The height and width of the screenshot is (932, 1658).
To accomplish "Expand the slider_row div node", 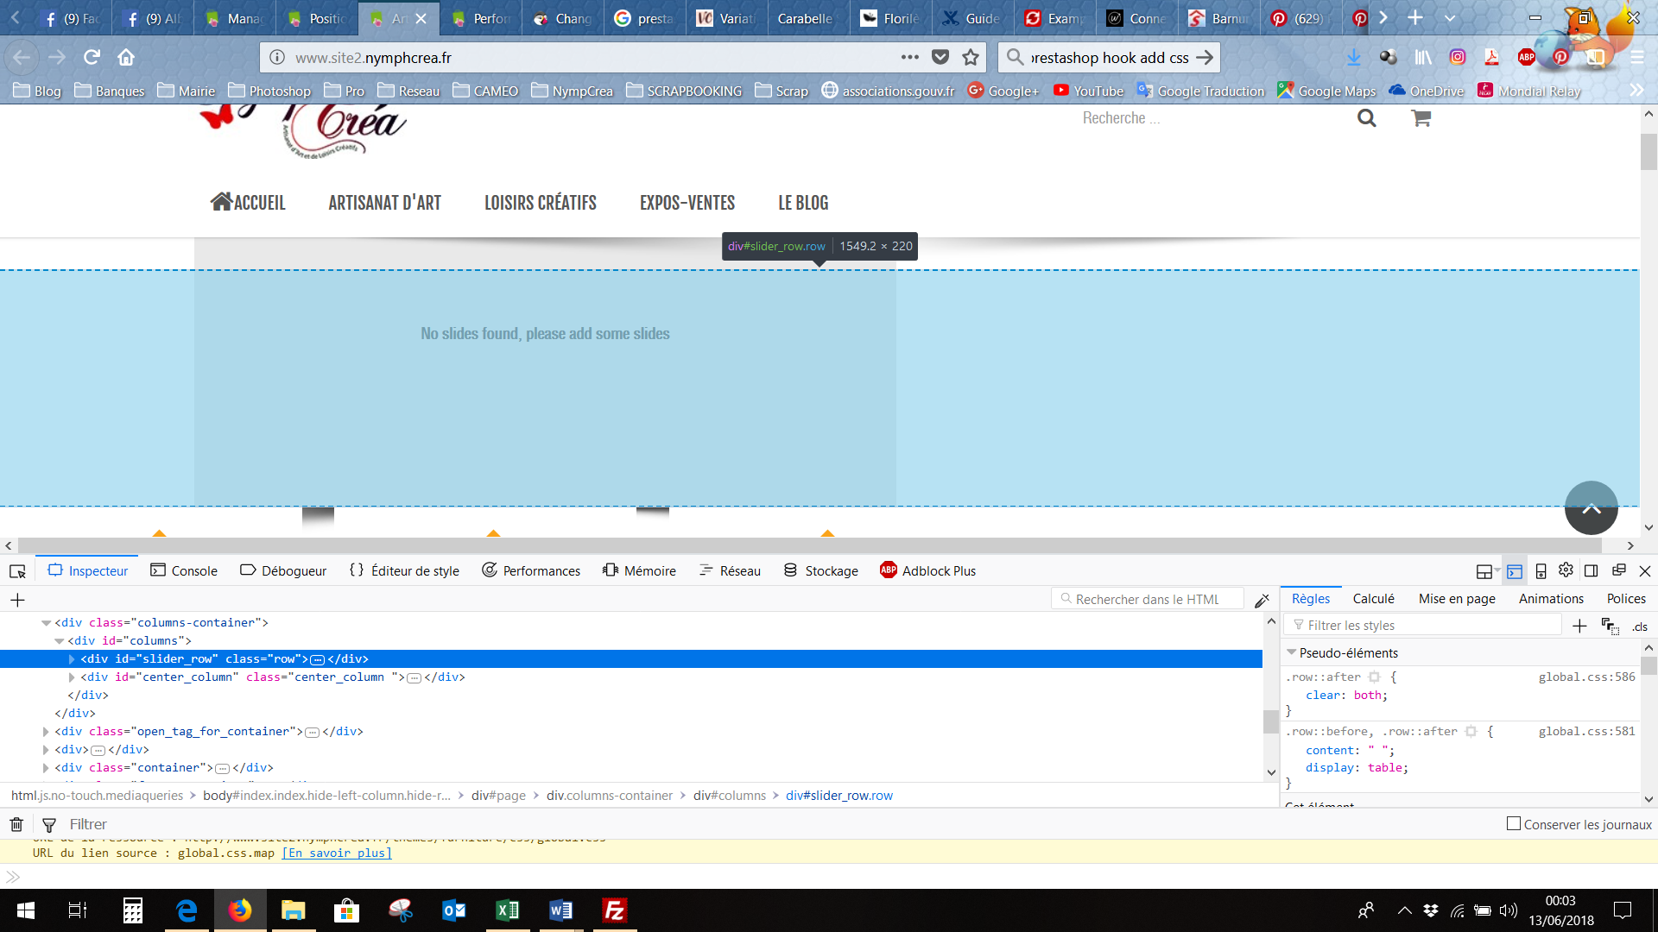I will pyautogui.click(x=72, y=659).
